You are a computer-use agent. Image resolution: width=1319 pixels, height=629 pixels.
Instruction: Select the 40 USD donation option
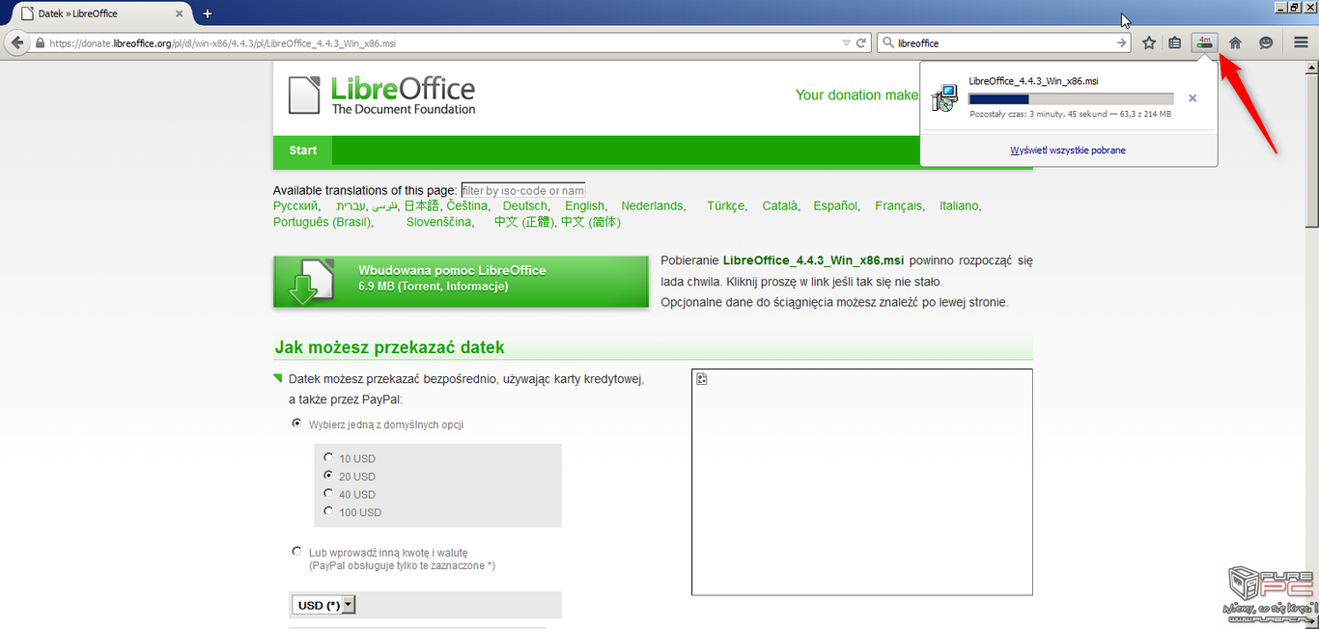(x=329, y=494)
